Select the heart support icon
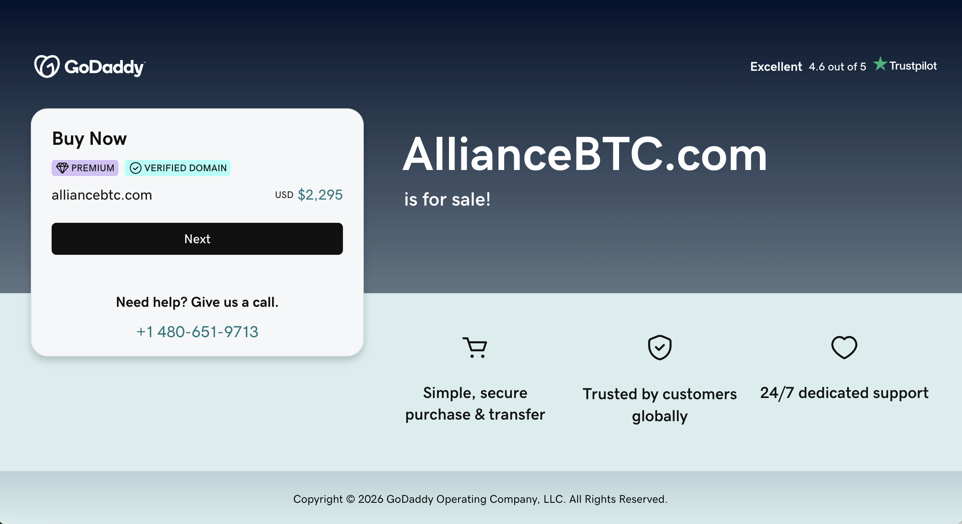Screen dimensions: 962x524 tap(844, 347)
